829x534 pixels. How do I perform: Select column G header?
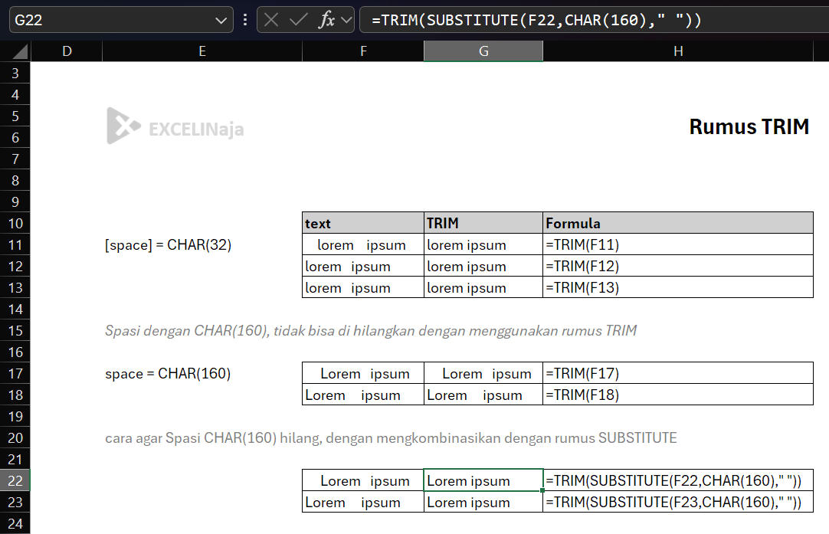(483, 51)
